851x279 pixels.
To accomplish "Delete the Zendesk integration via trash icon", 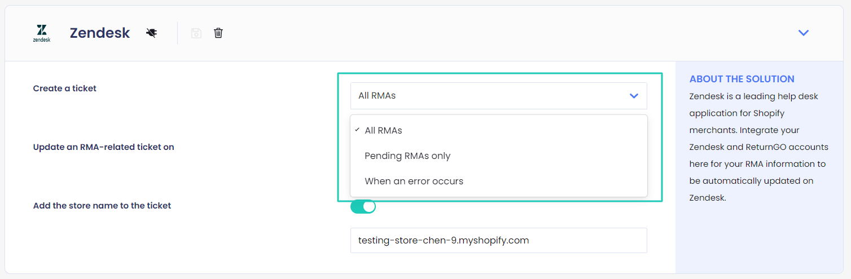I will click(218, 33).
